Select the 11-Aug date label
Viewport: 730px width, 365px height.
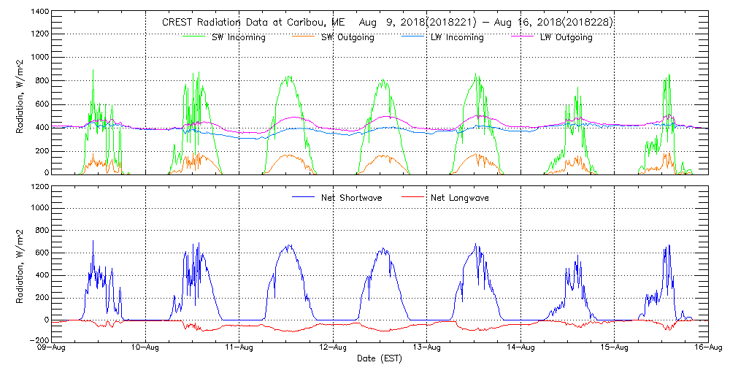tap(240, 350)
